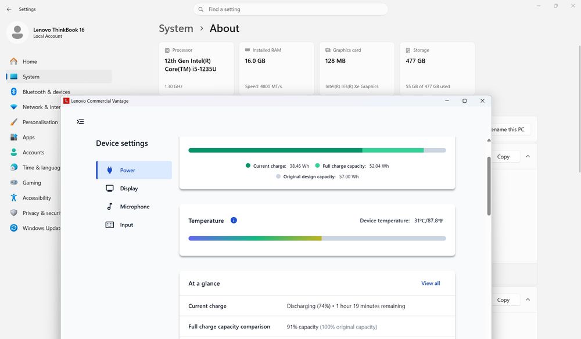Click the Power plug icon
Image resolution: width=581 pixels, height=339 pixels.
(x=110, y=170)
